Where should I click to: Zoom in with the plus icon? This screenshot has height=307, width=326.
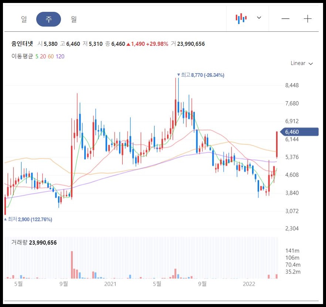[308, 19]
